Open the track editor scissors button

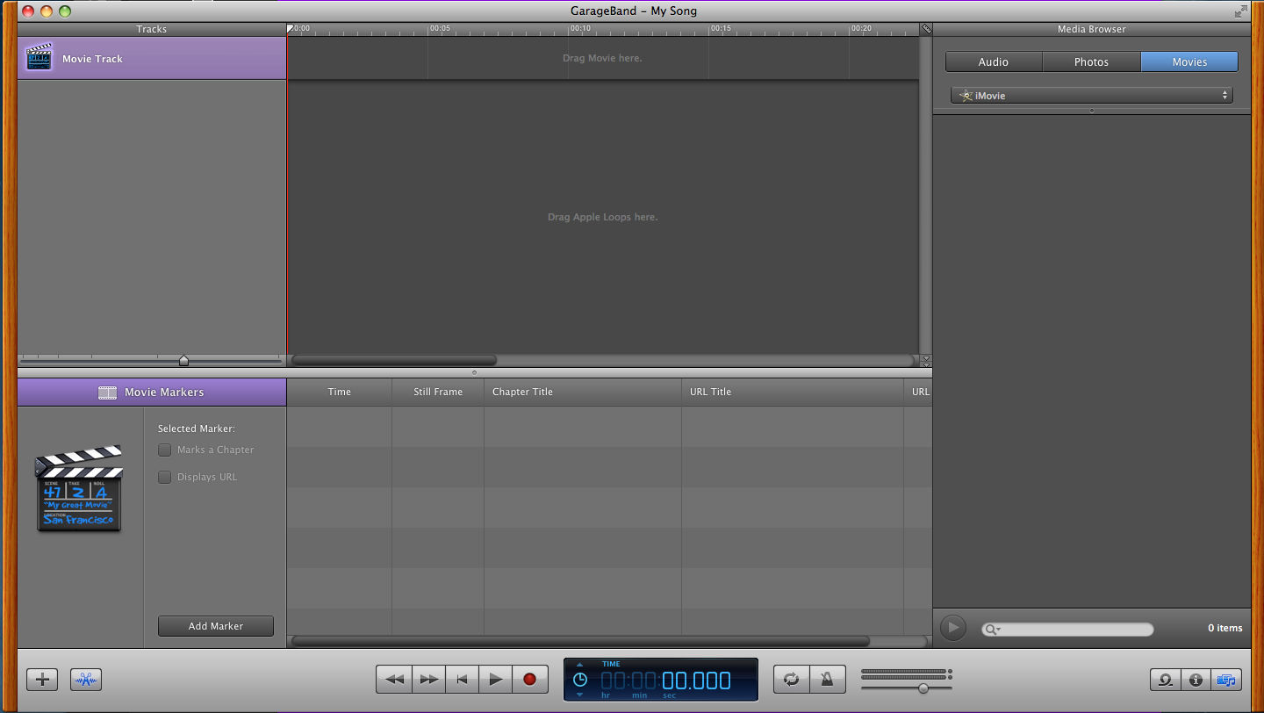point(86,679)
